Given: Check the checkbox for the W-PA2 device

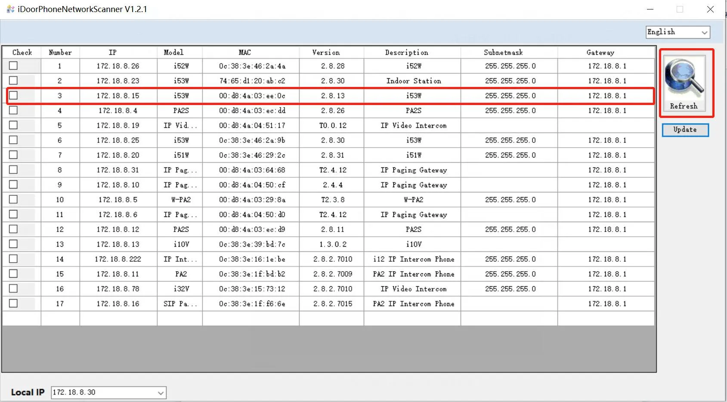Looking at the screenshot, I should [13, 199].
